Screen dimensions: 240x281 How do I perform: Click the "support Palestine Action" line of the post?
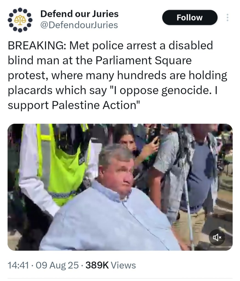click(x=74, y=105)
